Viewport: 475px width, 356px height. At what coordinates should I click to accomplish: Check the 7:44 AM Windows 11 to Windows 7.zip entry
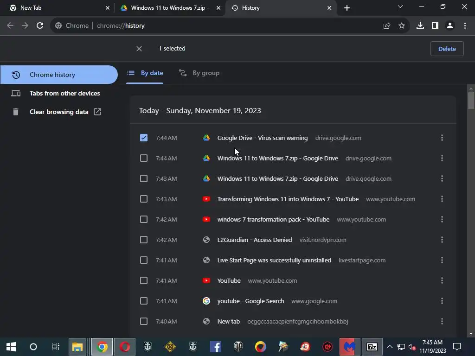point(144,159)
